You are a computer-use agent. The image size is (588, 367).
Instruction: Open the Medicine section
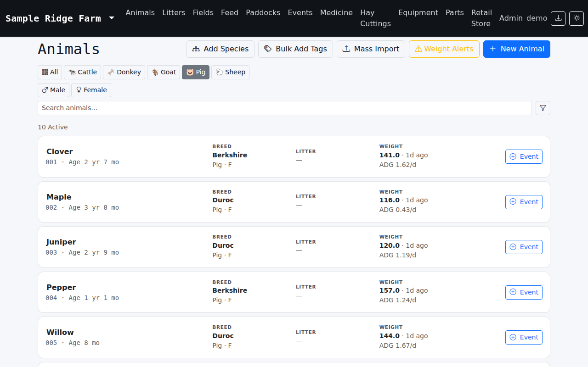click(x=336, y=13)
